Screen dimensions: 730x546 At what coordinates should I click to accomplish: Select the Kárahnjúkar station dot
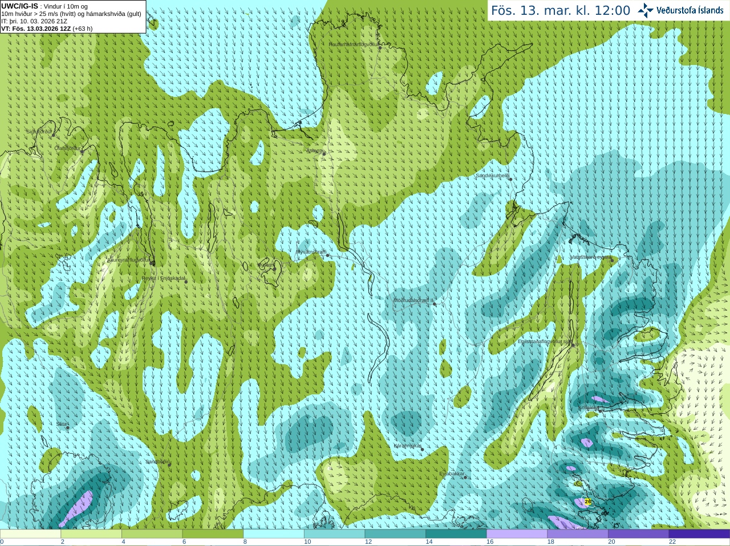tap(422, 449)
